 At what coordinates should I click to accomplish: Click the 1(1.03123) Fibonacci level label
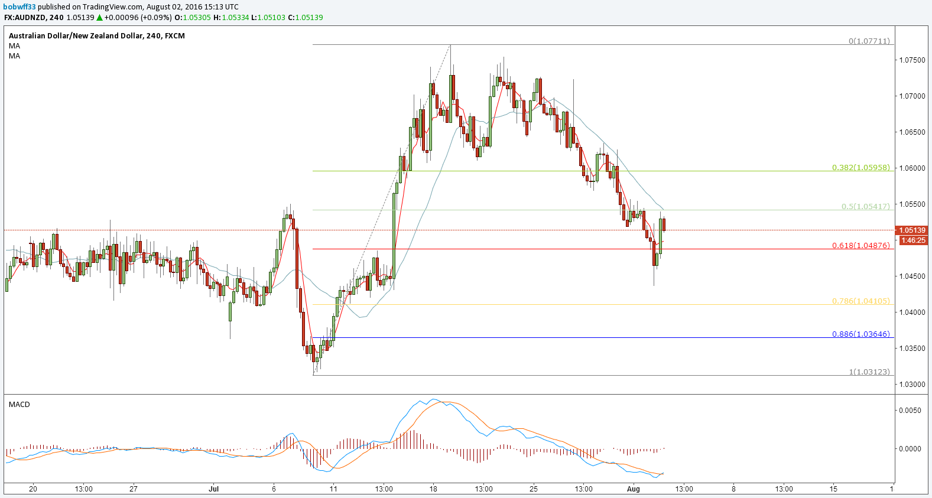(869, 372)
